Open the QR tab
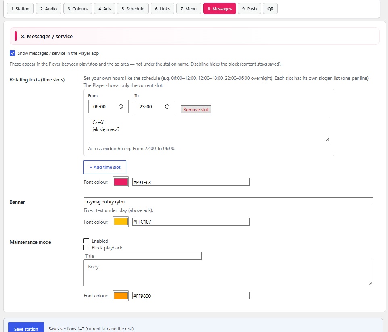The width and height of the screenshot is (388, 332). point(271,9)
